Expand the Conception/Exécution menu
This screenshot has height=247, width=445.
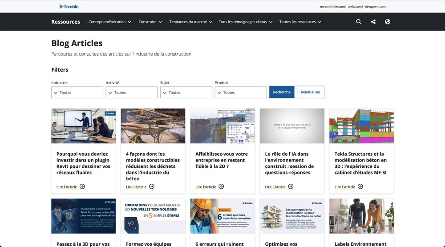click(110, 22)
